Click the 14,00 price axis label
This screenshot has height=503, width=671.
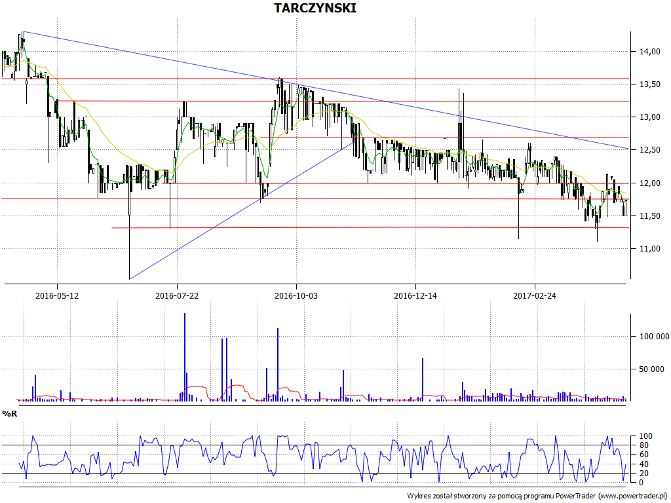pyautogui.click(x=649, y=51)
